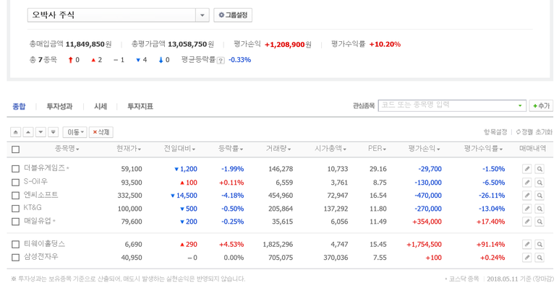Image resolution: width=559 pixels, height=288 pixels.
Task: Open the 오박사 주식 group dropdown
Action: click(202, 15)
